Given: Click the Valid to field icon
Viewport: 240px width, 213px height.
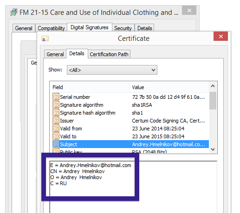Looking at the screenshot, I should 56,136.
